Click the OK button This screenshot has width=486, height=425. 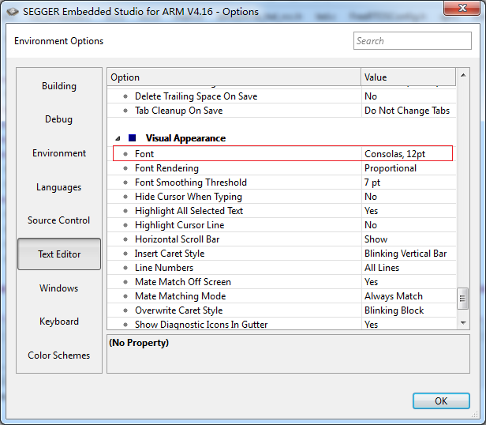click(x=441, y=401)
